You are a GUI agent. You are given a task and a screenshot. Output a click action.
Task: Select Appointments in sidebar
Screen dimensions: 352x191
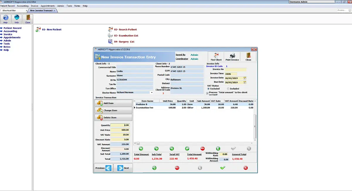point(12,37)
